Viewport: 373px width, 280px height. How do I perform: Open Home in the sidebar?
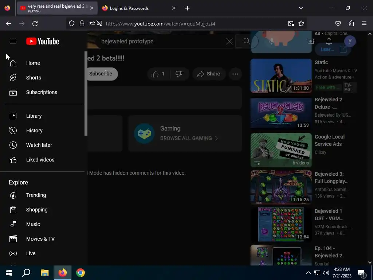[44, 63]
